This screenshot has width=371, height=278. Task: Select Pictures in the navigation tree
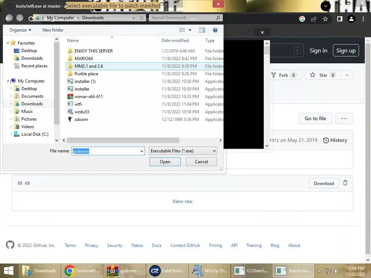pyautogui.click(x=25, y=119)
